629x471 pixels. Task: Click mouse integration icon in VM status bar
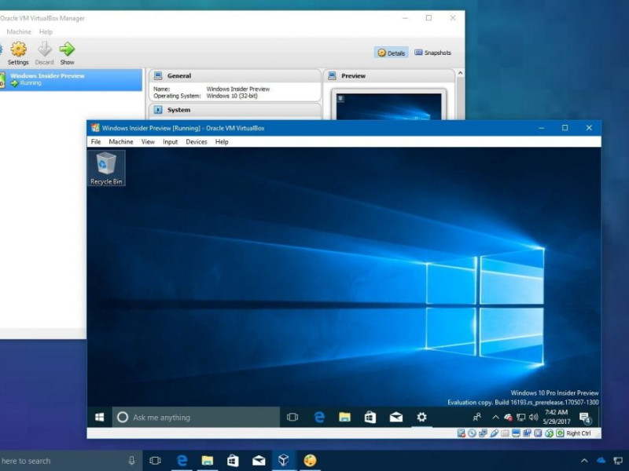pos(549,433)
